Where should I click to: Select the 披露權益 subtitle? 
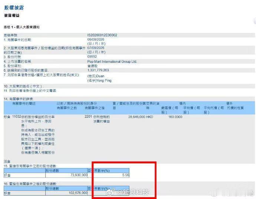tap(12, 16)
